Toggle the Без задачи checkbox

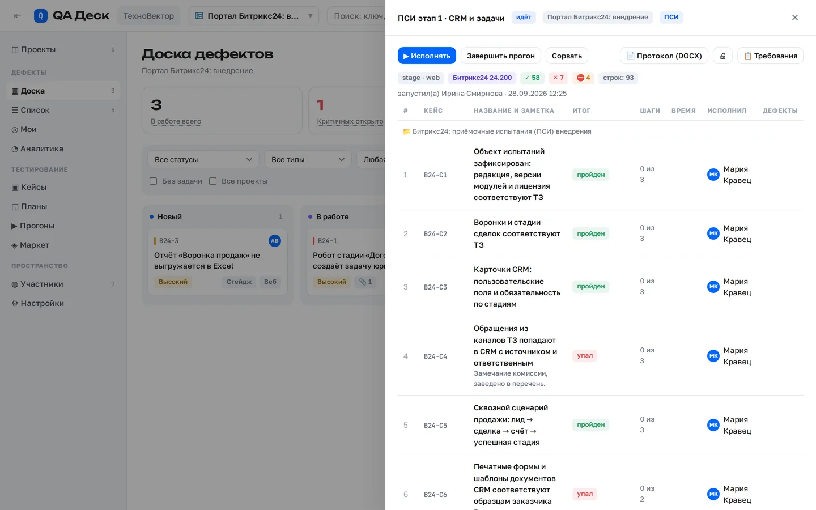[153, 181]
